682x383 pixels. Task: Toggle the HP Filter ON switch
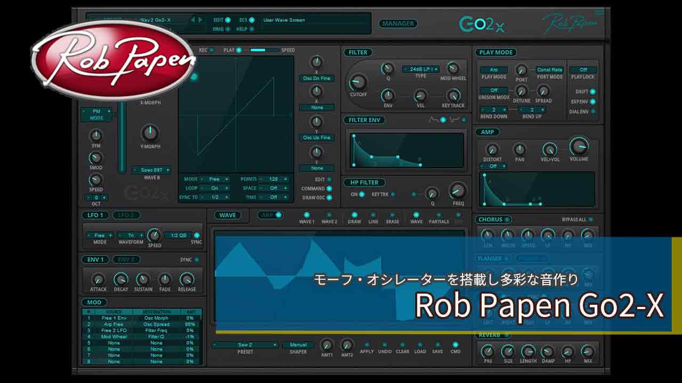[x=362, y=195]
